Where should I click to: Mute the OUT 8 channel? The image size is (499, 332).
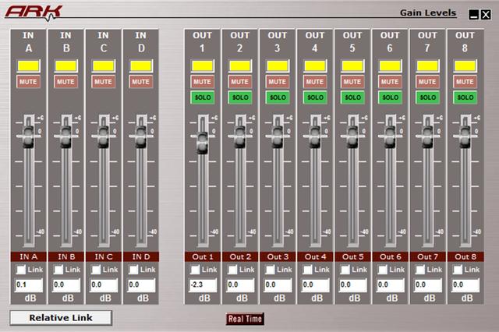tap(465, 81)
